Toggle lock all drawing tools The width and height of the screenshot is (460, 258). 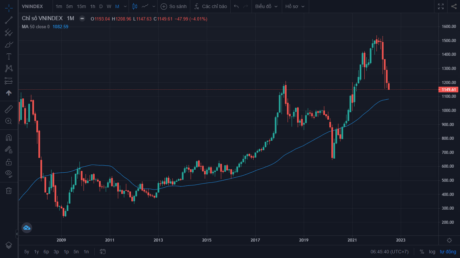click(9, 162)
